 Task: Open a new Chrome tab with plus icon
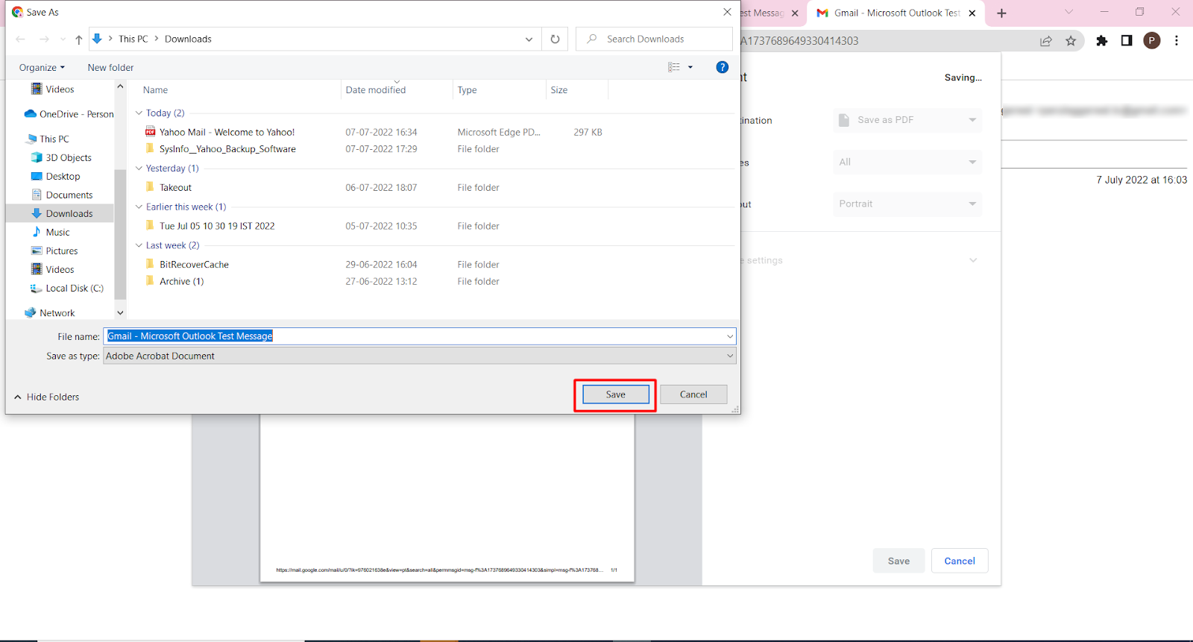tap(1001, 13)
